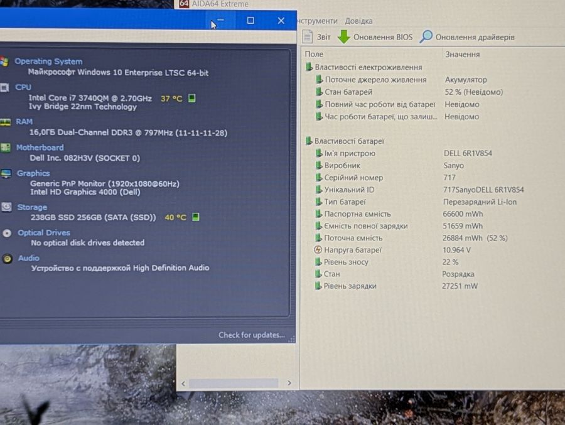Click battery icon beside Стан батарей

tap(319, 92)
